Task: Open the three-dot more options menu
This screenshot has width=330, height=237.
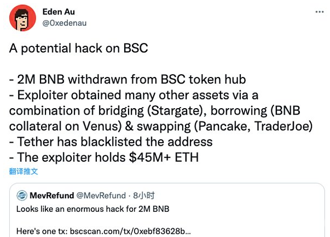Action: (x=319, y=11)
